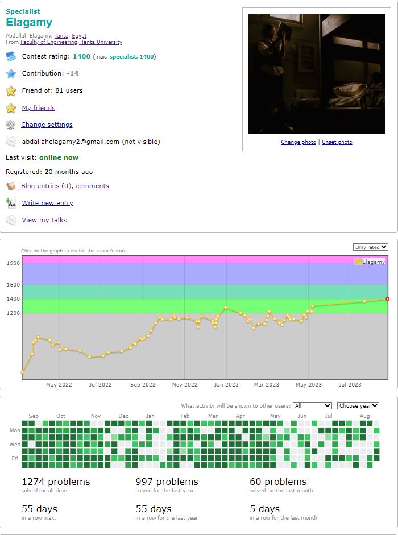The width and height of the screenshot is (398, 535).
Task: Click the email abdallahelagamy2@gmail.com text
Action: pyautogui.click(x=71, y=142)
